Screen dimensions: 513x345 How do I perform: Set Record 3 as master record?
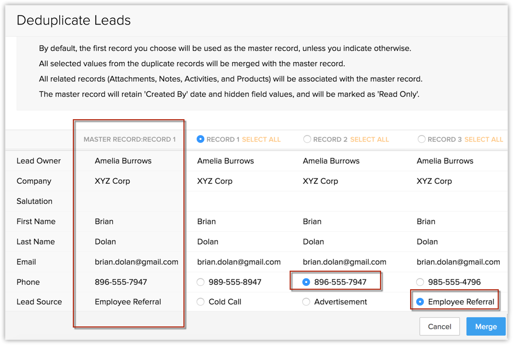click(422, 139)
